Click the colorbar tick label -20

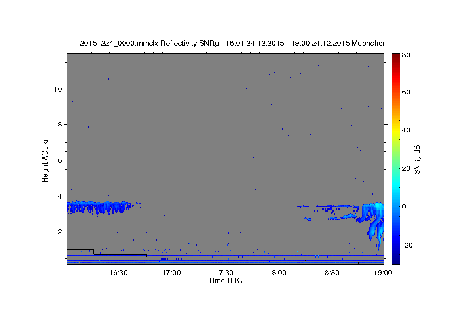[x=408, y=245]
